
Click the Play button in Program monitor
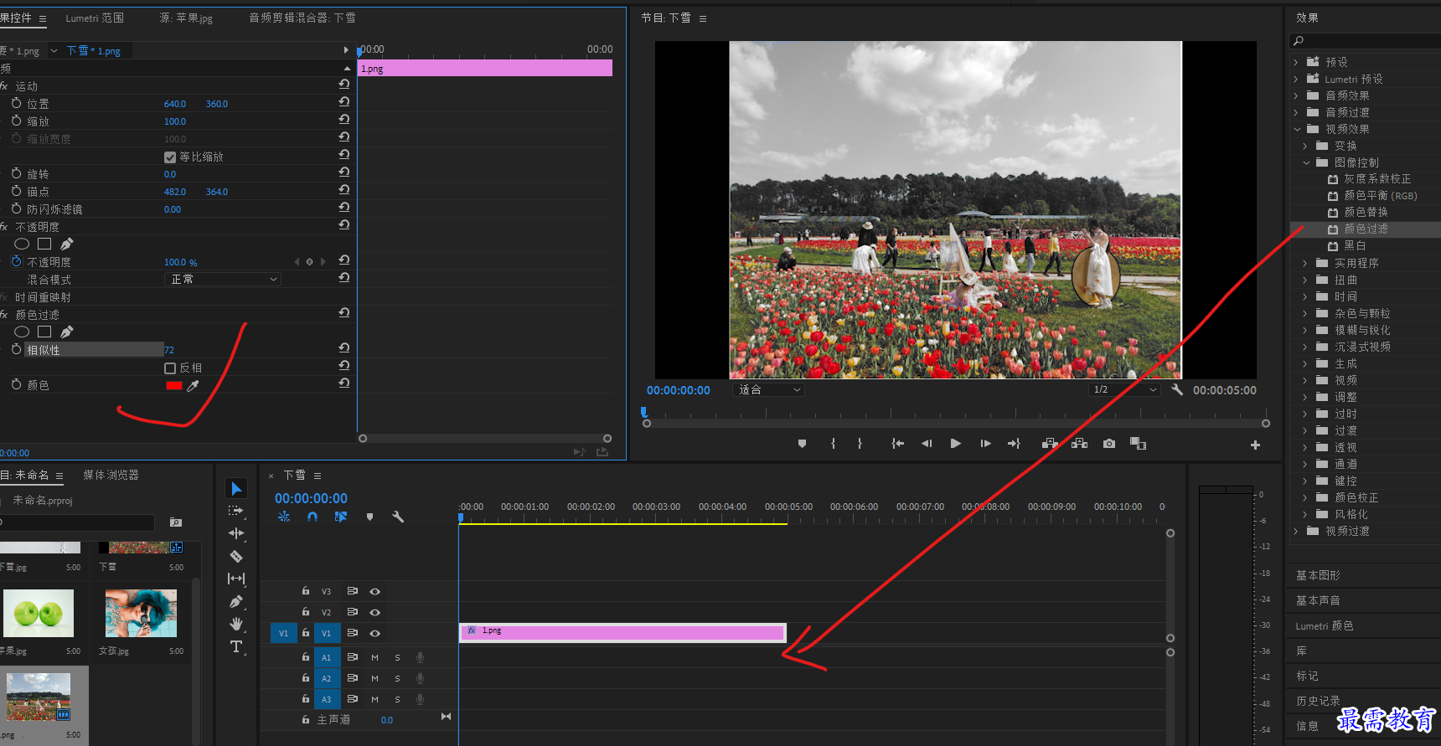955,444
